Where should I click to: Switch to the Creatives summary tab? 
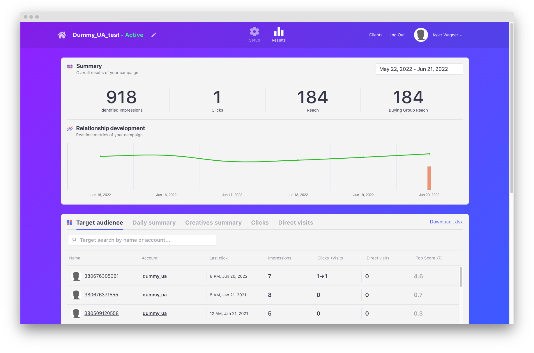(213, 223)
